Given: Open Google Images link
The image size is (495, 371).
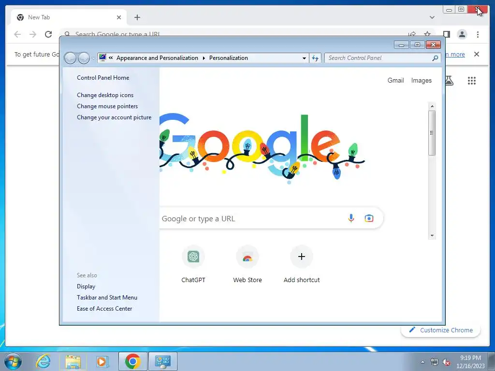Looking at the screenshot, I should click(x=421, y=81).
